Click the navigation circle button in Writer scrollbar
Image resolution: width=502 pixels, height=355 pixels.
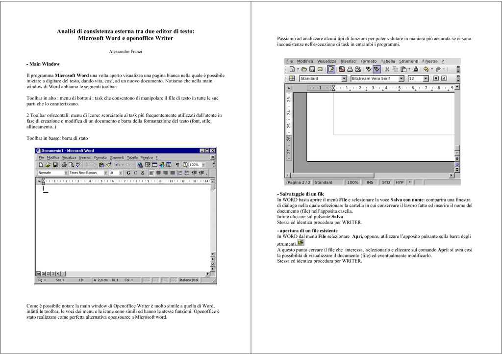[457, 164]
